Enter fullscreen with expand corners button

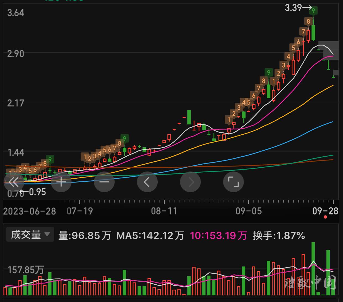[x=233, y=182]
